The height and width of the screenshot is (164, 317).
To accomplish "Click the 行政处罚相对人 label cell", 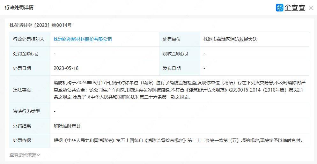I will tap(30, 39).
